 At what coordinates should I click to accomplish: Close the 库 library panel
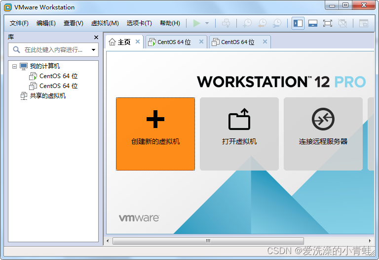coord(96,37)
